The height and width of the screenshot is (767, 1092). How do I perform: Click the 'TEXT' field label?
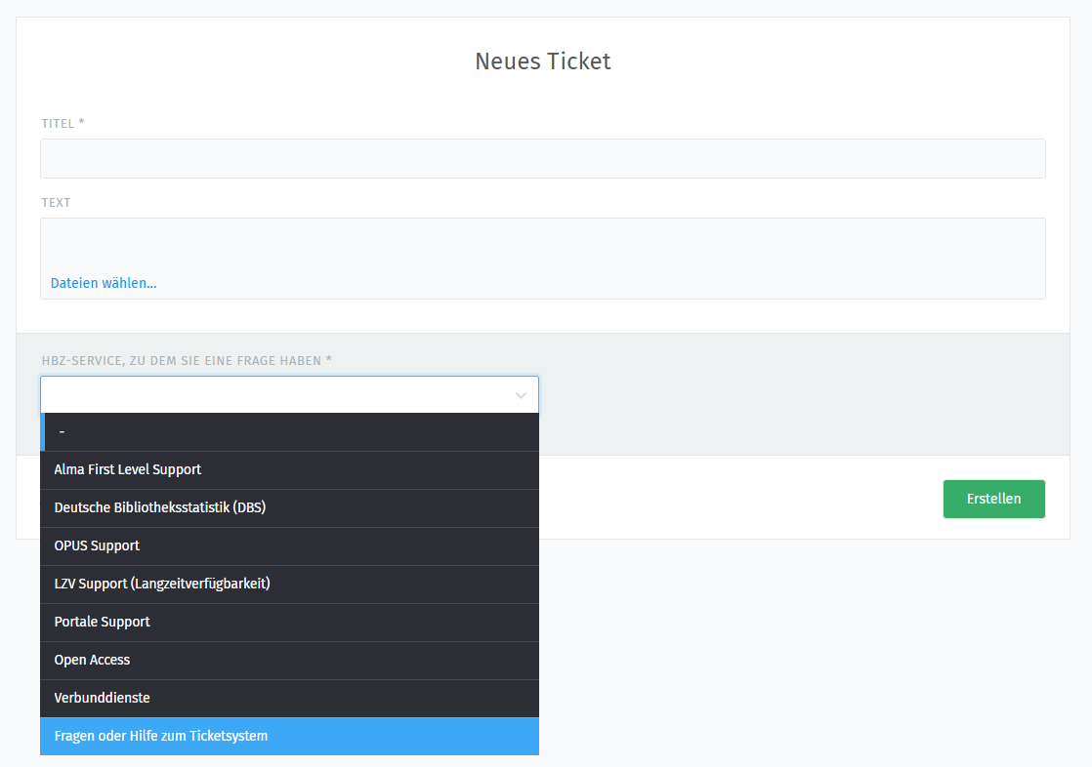click(x=56, y=203)
